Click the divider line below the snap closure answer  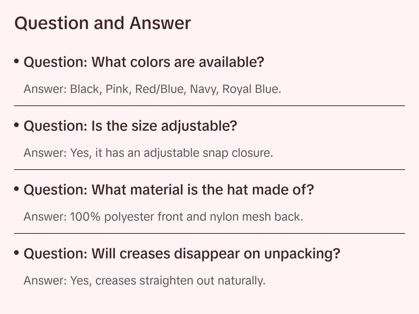[x=209, y=170]
